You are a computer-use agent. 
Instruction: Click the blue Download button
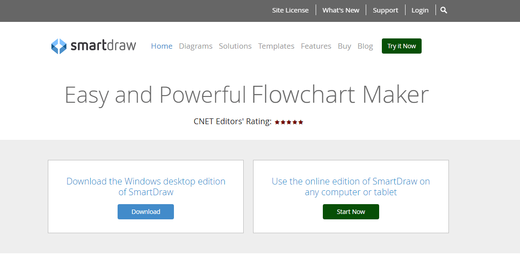click(146, 212)
